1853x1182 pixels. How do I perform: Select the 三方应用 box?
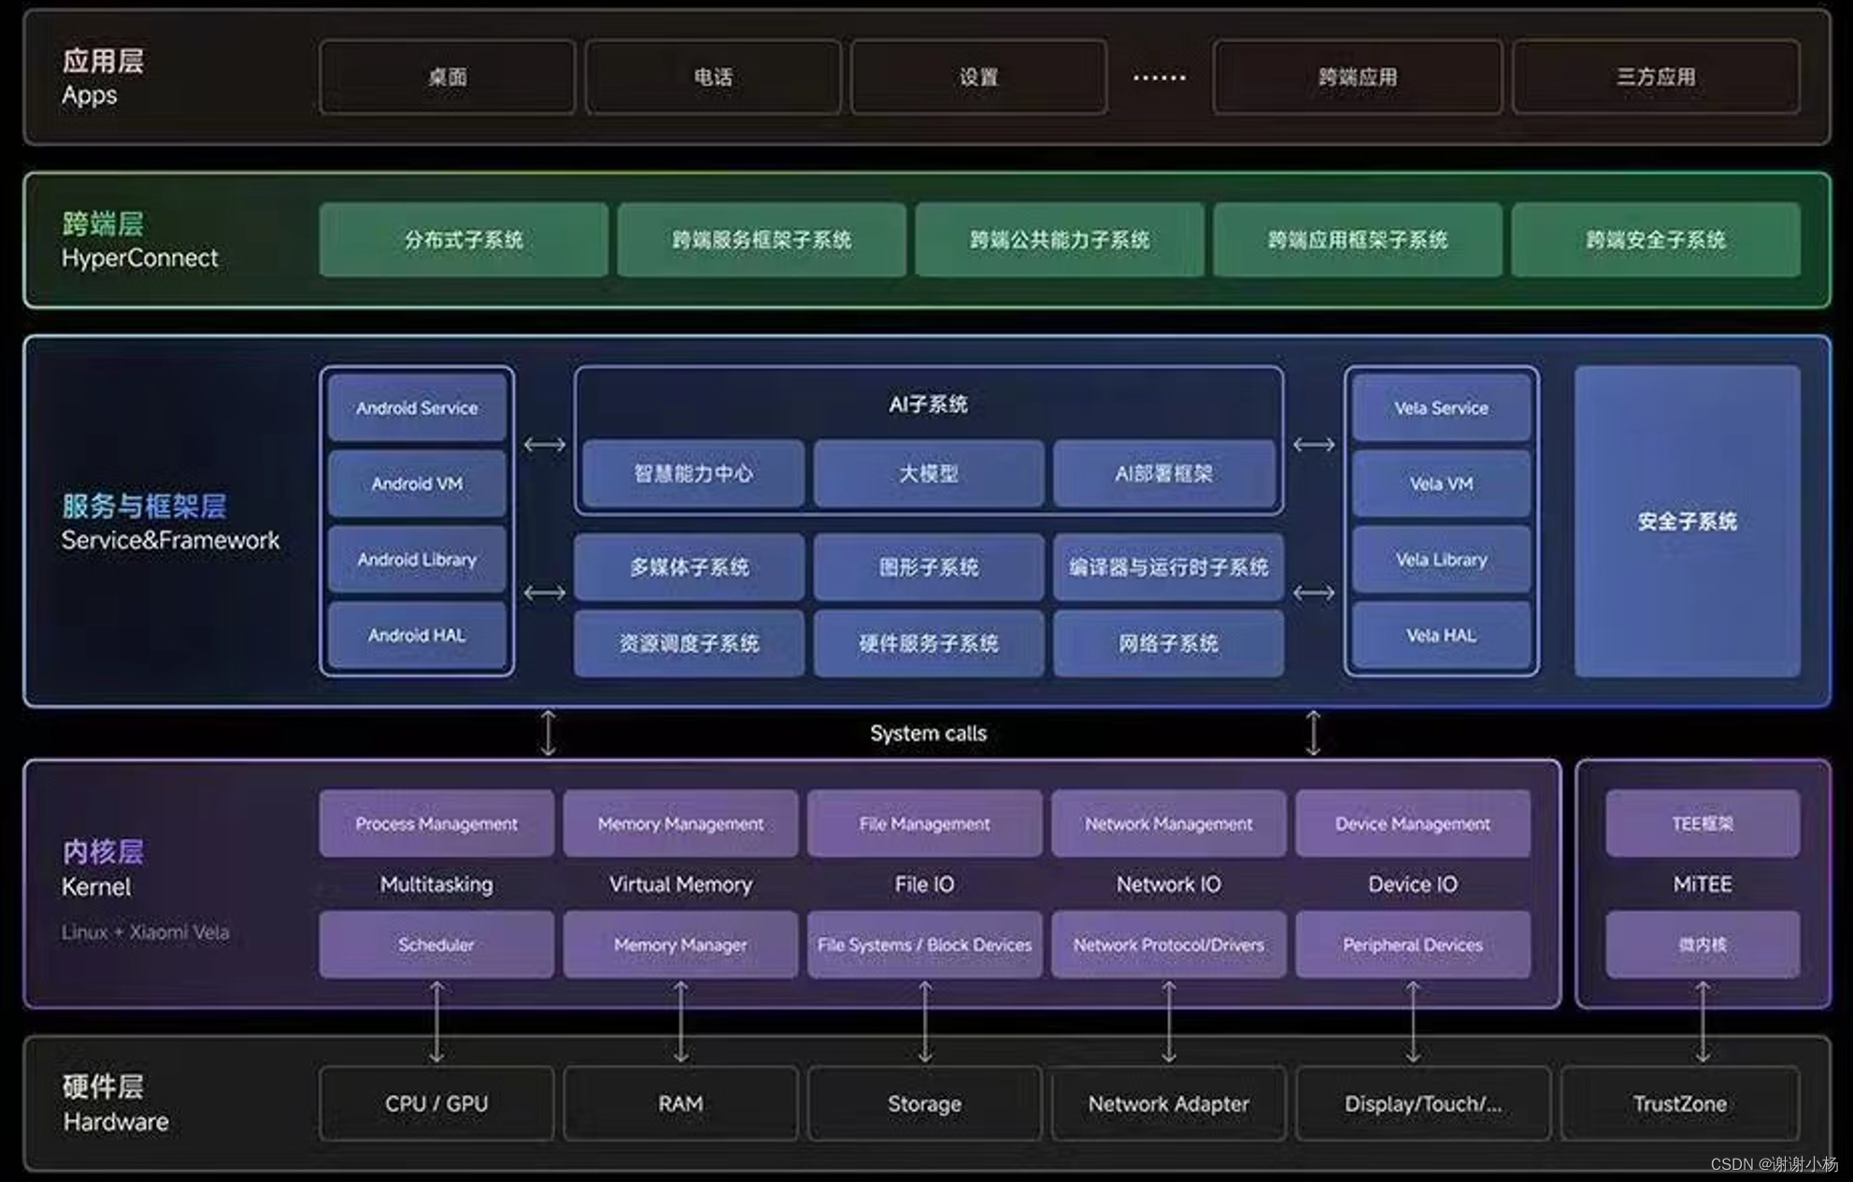click(x=1655, y=78)
